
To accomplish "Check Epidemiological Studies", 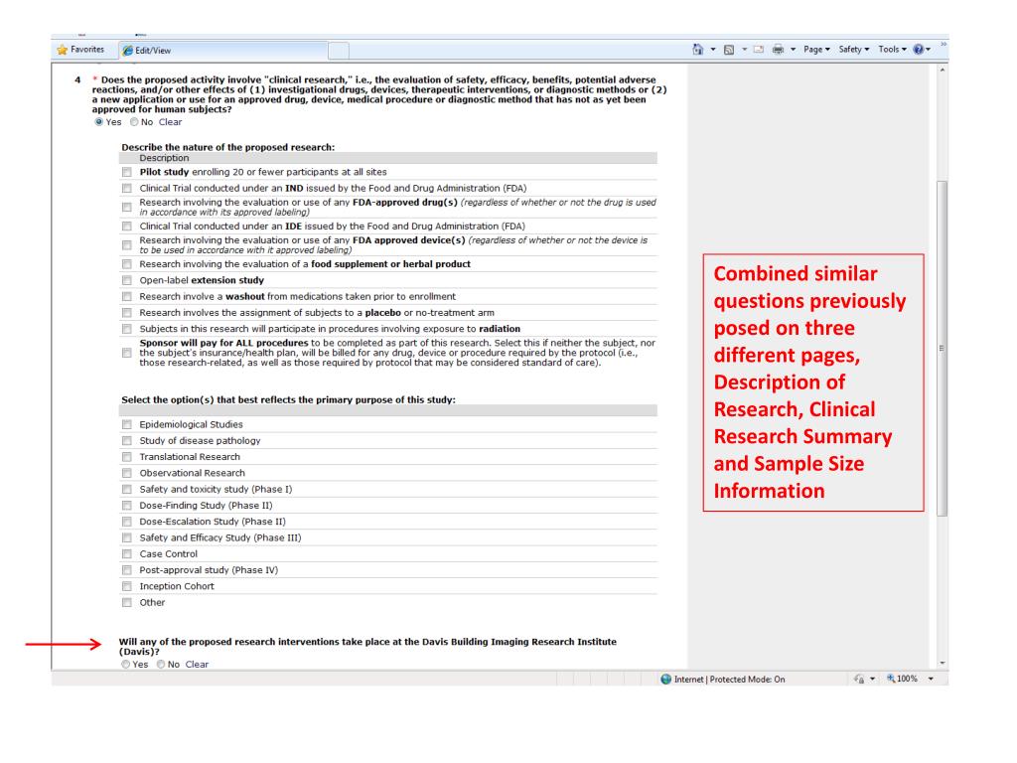I will click(x=126, y=424).
